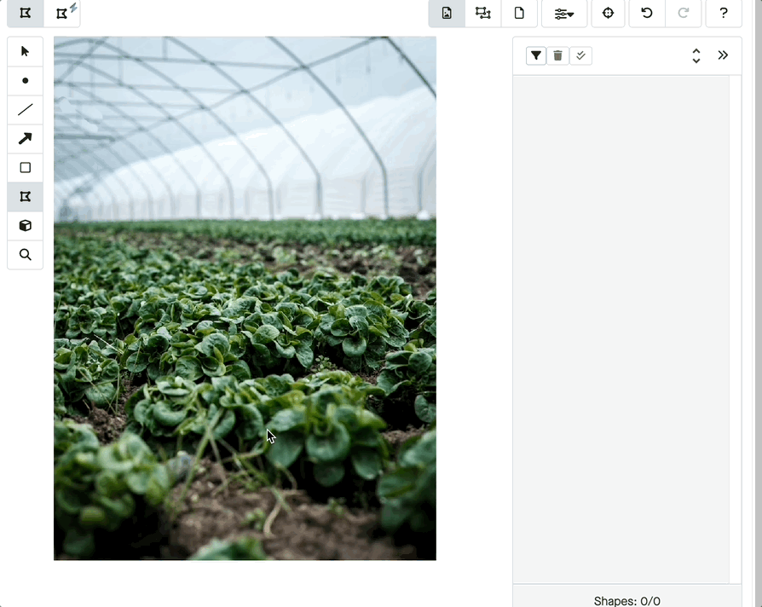Select the line drawing tool
This screenshot has width=762, height=607.
pos(26,110)
